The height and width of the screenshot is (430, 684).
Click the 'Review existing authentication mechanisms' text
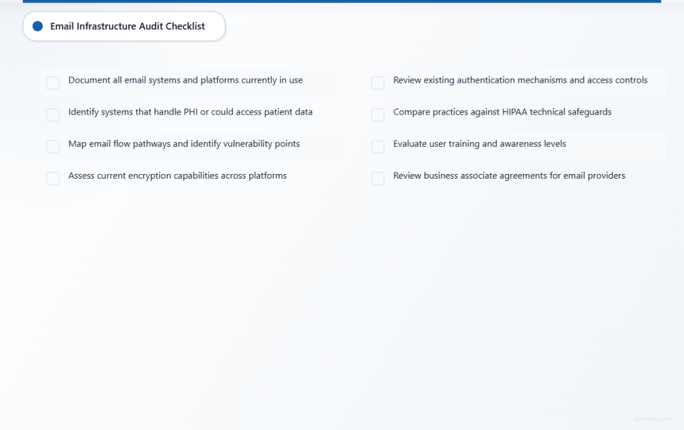519,79
